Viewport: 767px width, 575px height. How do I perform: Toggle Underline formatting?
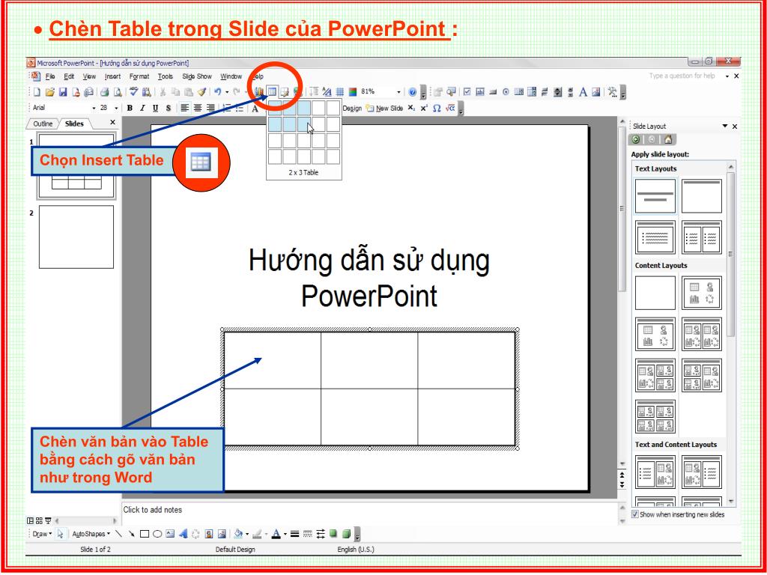155,108
